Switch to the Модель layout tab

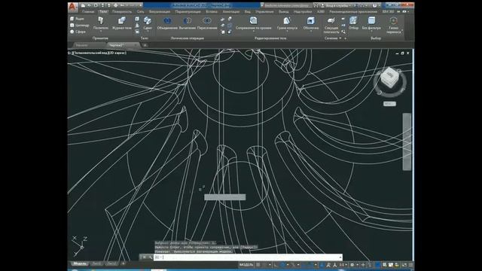[x=80, y=263]
